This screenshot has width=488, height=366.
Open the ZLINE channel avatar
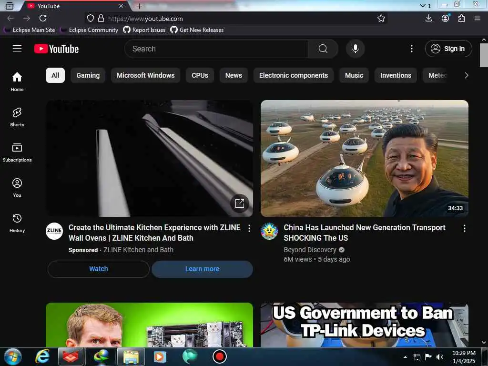[x=54, y=231]
